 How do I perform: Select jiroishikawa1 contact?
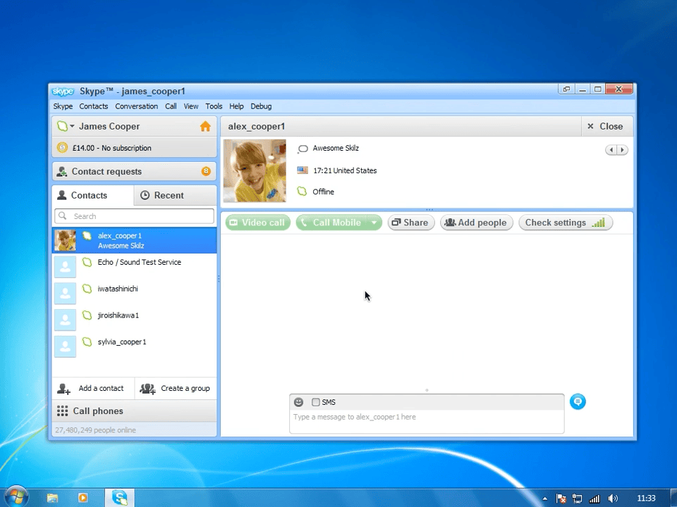pos(134,320)
